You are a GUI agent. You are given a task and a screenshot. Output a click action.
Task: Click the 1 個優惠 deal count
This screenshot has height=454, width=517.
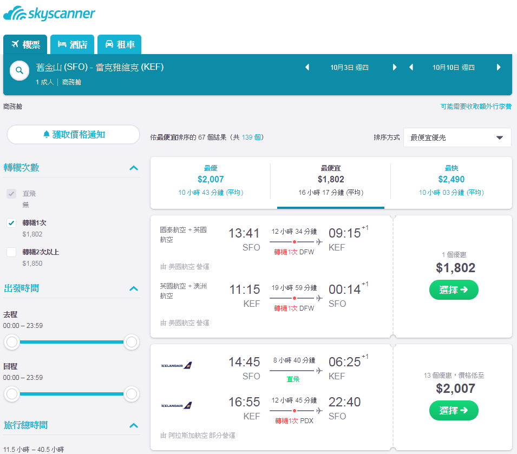tap(454, 255)
